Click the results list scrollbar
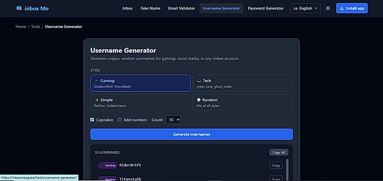Screen dimensions: 383x181 point(287,170)
